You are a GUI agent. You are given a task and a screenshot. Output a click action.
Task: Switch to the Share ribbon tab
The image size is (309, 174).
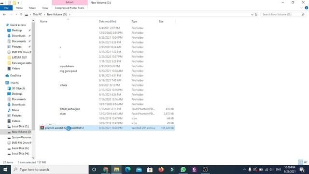point(32,8)
